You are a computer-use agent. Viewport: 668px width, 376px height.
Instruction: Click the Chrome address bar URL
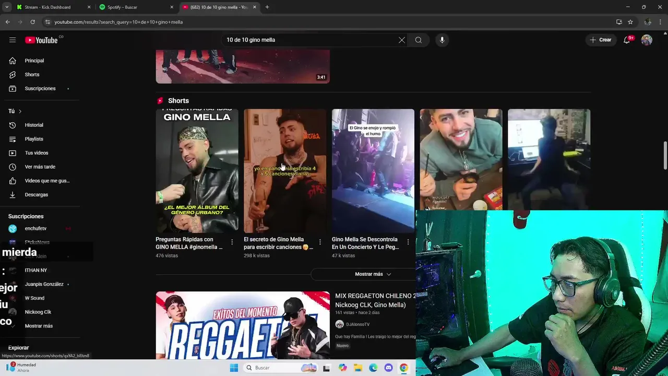(118, 22)
